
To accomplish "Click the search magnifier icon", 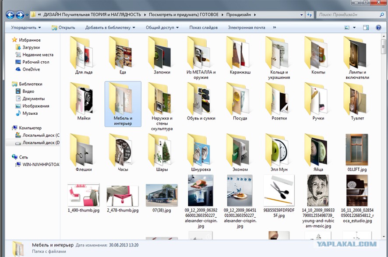I will point(382,15).
